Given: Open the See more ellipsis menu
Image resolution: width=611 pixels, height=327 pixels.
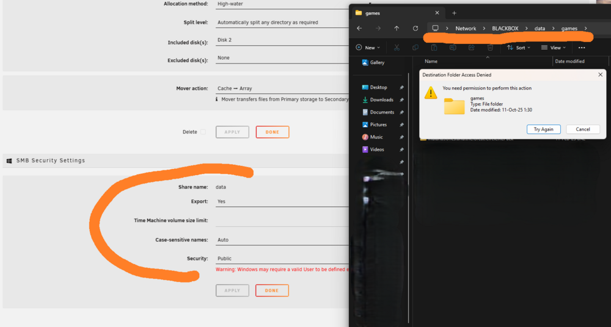Looking at the screenshot, I should tap(582, 48).
